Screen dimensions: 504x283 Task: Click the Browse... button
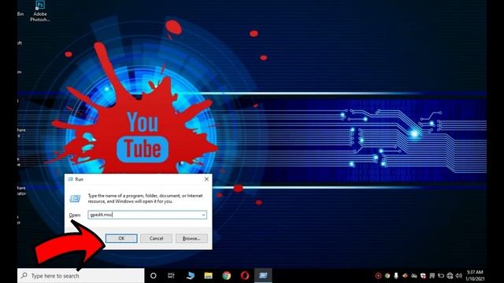click(x=191, y=238)
